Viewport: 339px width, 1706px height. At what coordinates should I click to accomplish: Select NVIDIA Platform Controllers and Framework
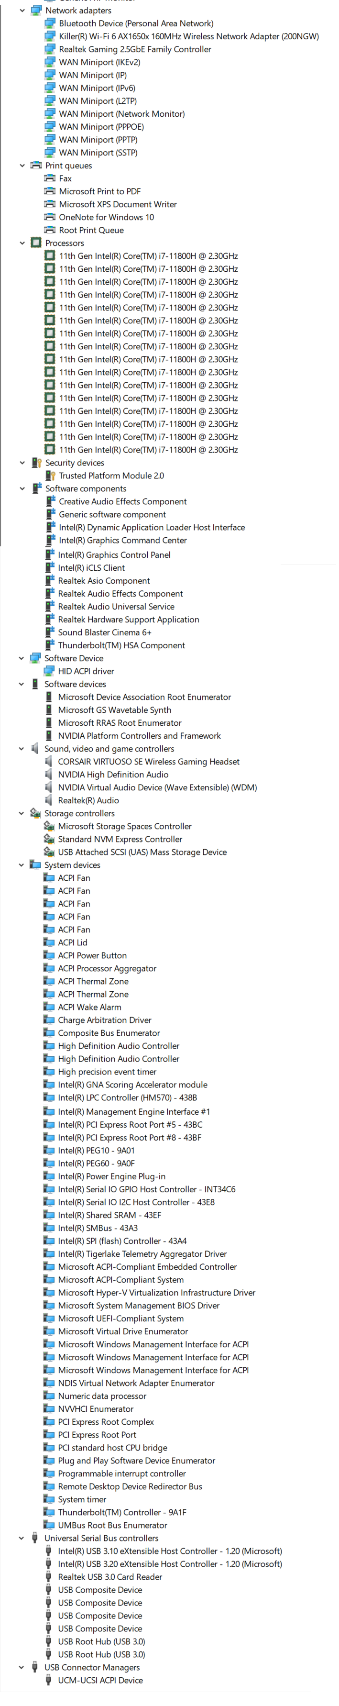point(139,736)
